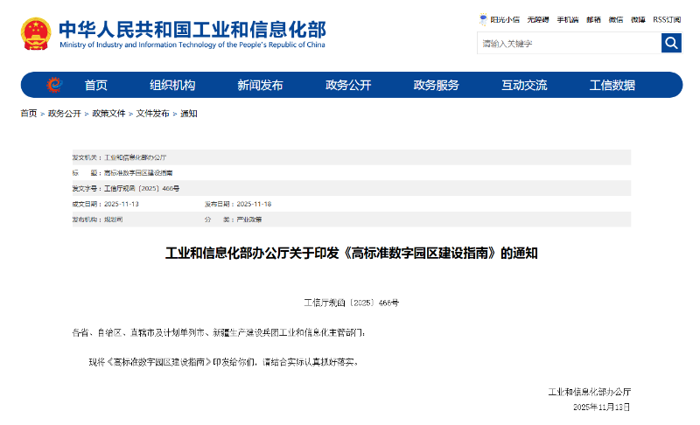Click the blue magnifier search button
Image resolution: width=700 pixels, height=425 pixels.
[x=671, y=43]
